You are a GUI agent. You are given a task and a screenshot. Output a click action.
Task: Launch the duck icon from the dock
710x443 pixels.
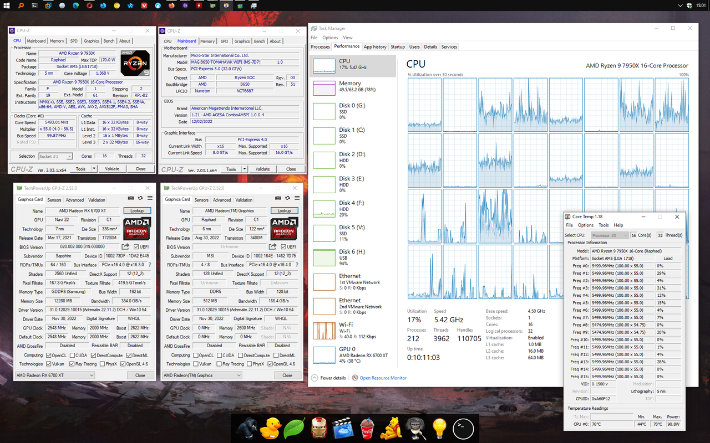(x=270, y=427)
